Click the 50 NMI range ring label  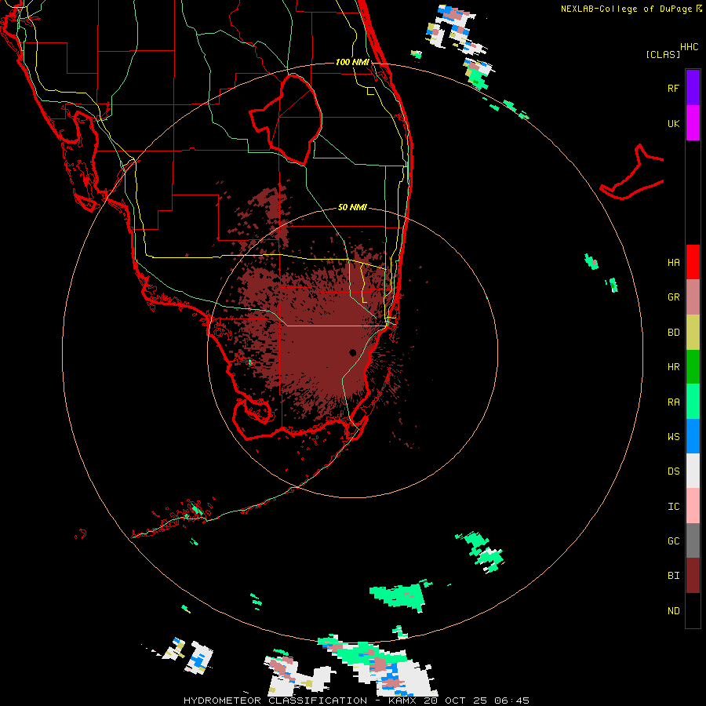coord(352,207)
